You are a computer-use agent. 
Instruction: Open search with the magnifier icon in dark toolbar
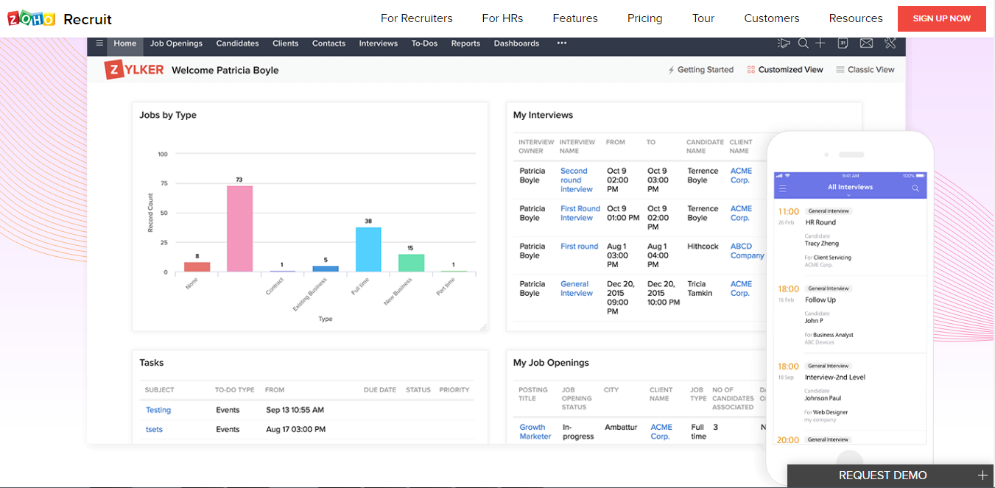click(804, 43)
